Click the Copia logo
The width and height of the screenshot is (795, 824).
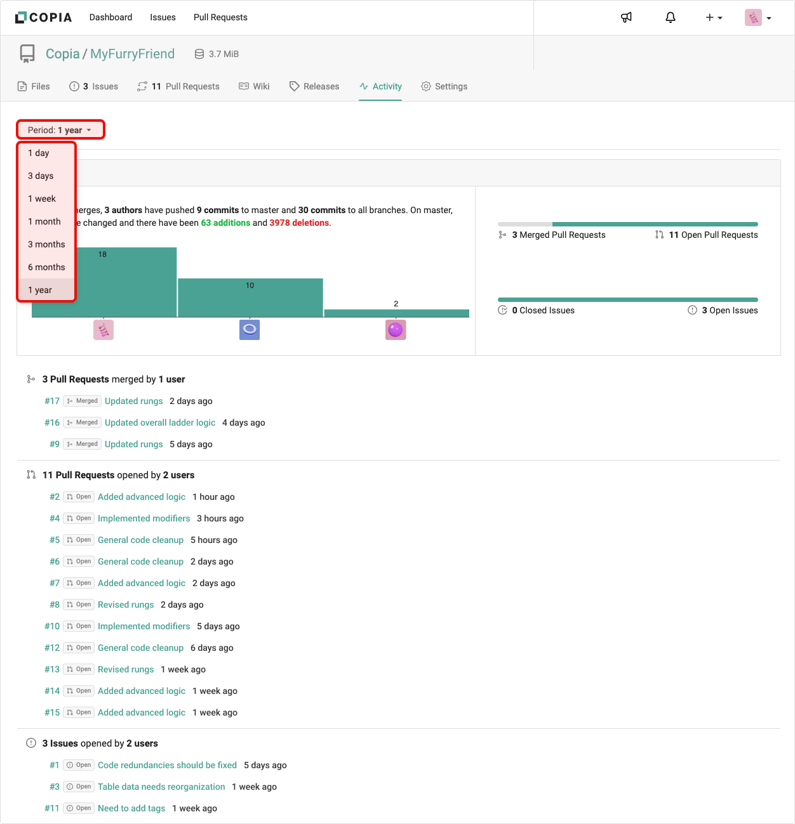click(43, 17)
